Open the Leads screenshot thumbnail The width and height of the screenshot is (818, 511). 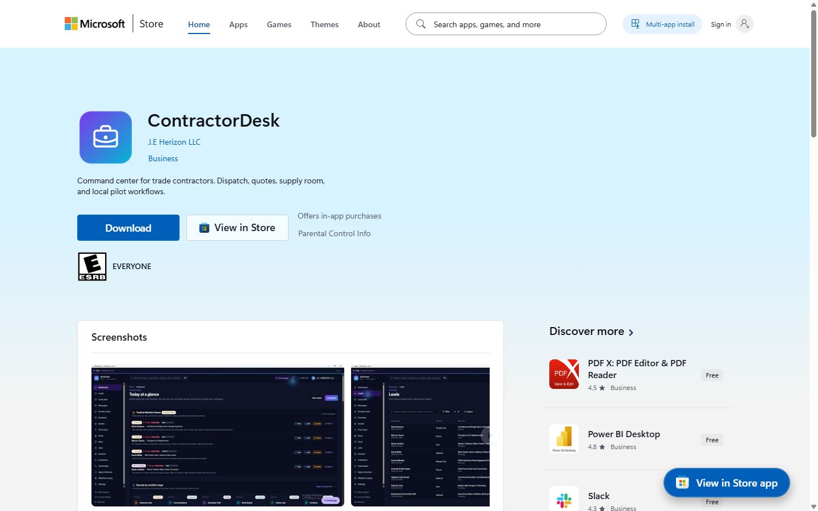(x=420, y=435)
